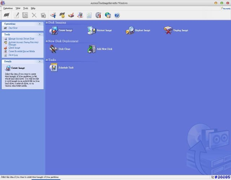
Task: Click the Show Log document toolbar icon
Action: click(x=89, y=15)
